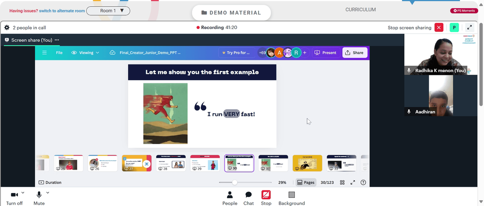Open the File menu
This screenshot has width=484, height=206.
59,53
